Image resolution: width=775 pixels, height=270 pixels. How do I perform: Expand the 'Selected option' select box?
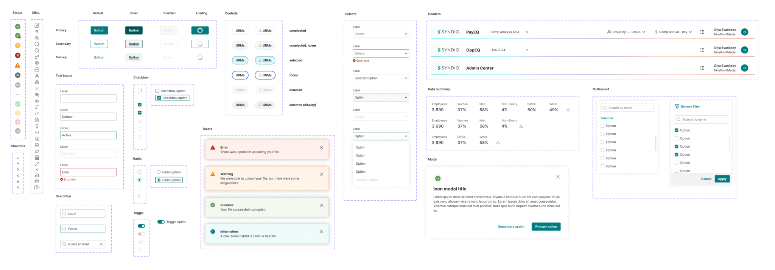[x=380, y=78]
